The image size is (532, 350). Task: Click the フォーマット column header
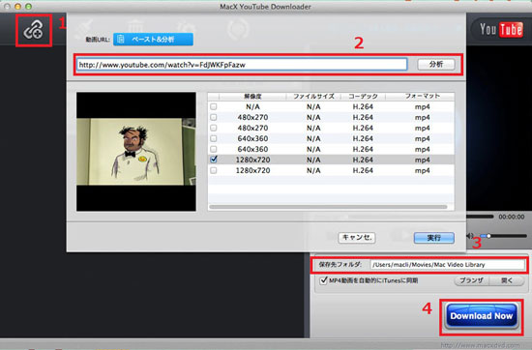[x=423, y=97]
